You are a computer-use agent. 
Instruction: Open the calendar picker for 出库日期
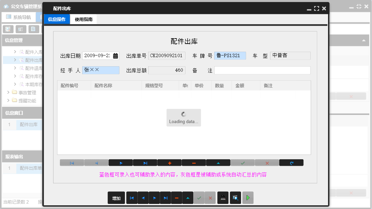(x=115, y=55)
